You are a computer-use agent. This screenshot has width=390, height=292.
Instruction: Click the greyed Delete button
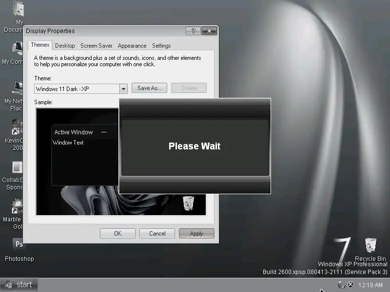coord(189,88)
